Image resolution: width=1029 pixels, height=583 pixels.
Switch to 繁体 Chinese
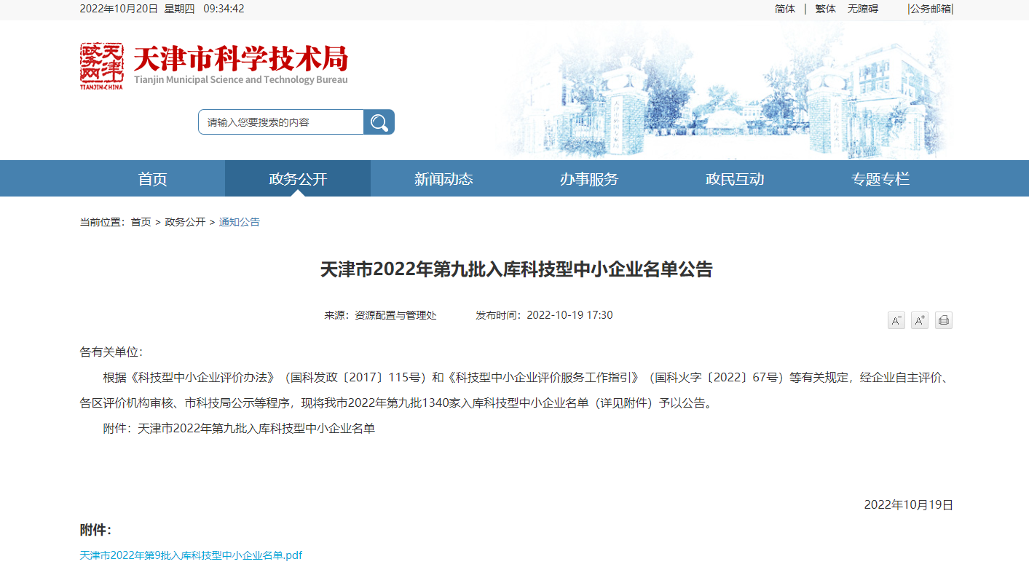click(x=825, y=9)
